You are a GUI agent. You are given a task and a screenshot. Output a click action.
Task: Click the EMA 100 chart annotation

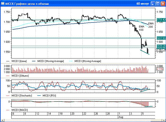pyautogui.click(x=141, y=28)
